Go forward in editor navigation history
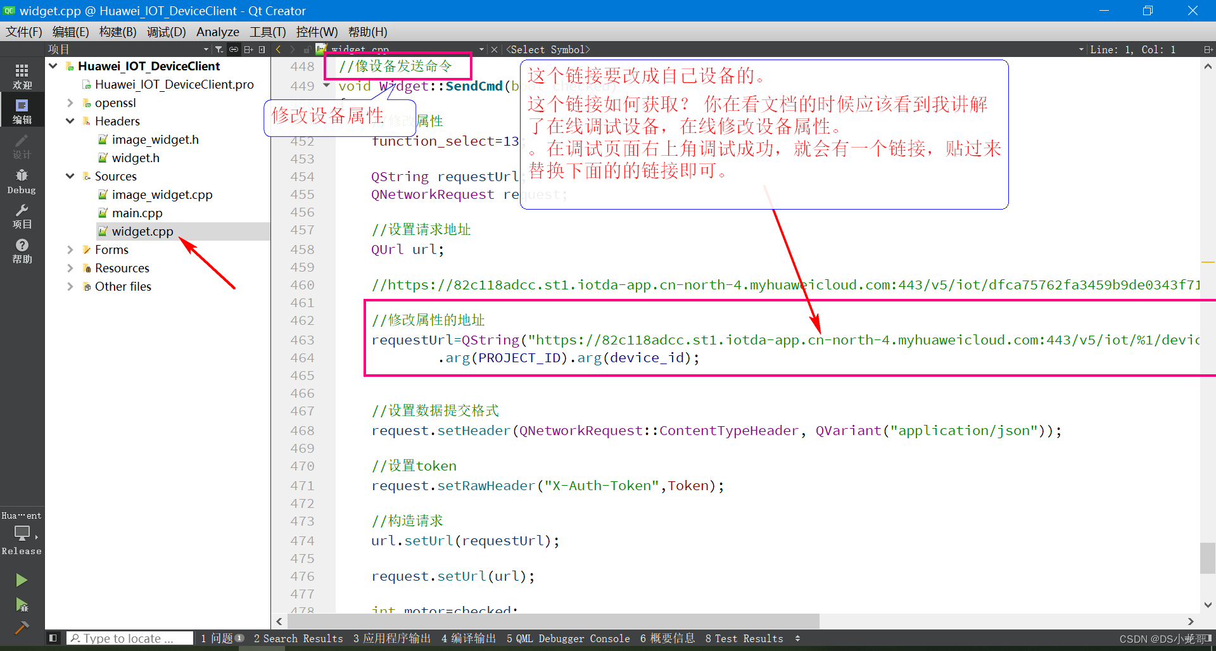The height and width of the screenshot is (651, 1216). click(x=293, y=49)
